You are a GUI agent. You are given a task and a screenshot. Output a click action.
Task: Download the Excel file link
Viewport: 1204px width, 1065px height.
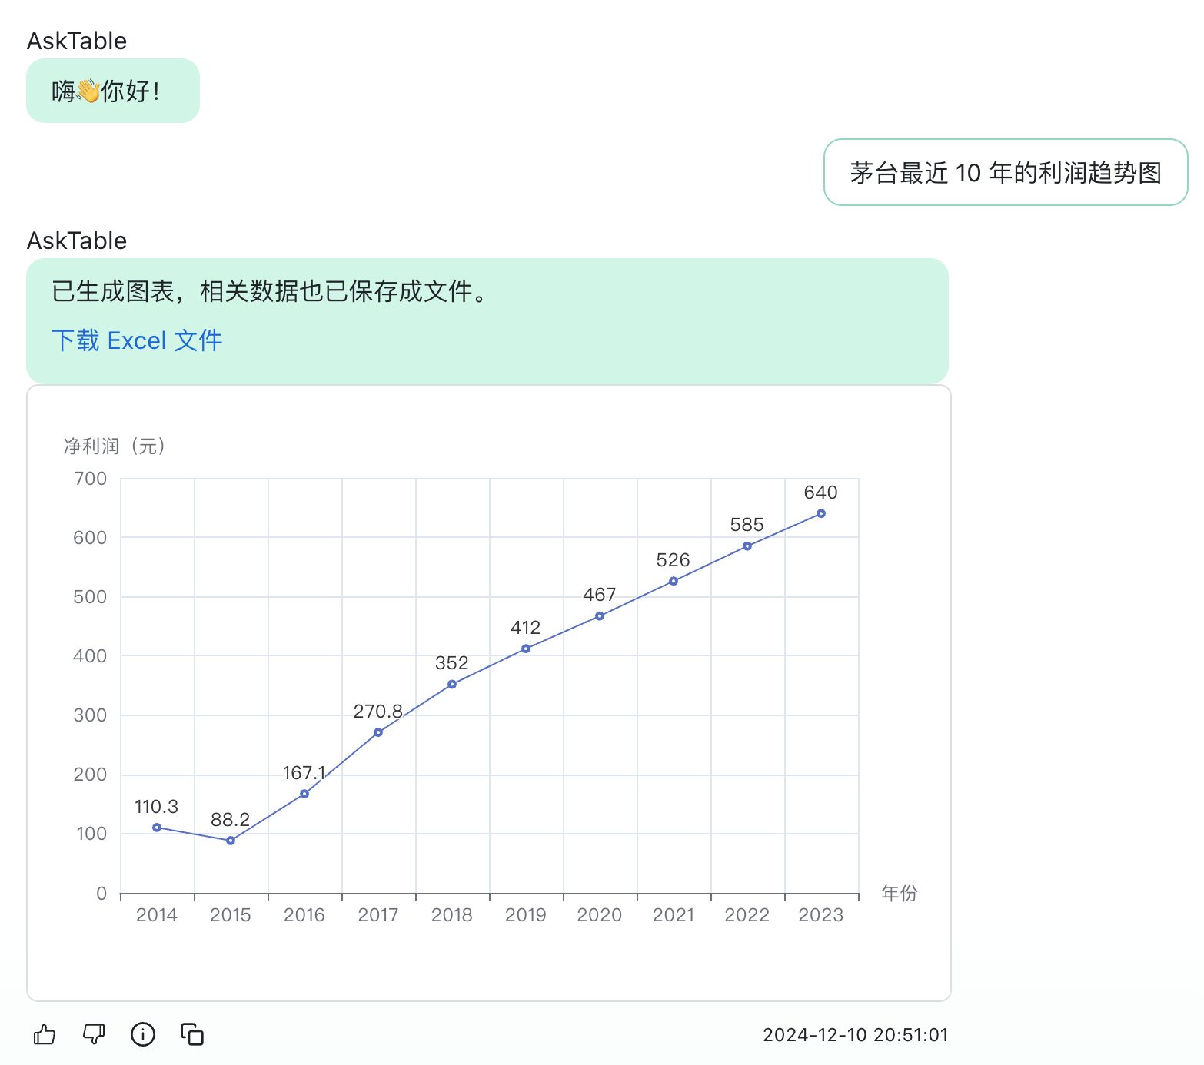(x=137, y=340)
